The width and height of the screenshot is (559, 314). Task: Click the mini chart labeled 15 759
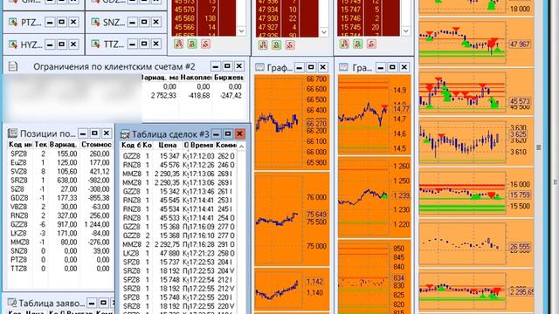pos(476,193)
